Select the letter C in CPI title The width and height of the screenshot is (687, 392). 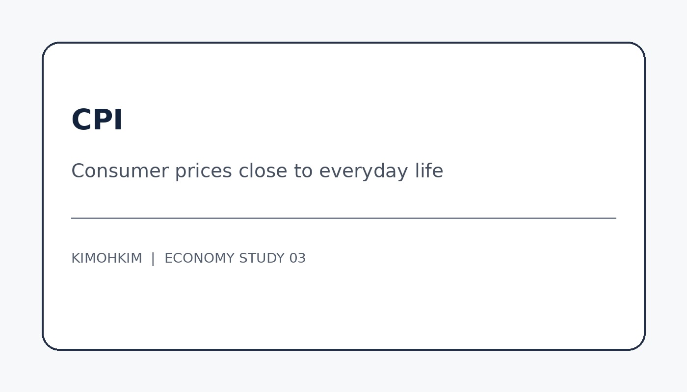coord(81,120)
